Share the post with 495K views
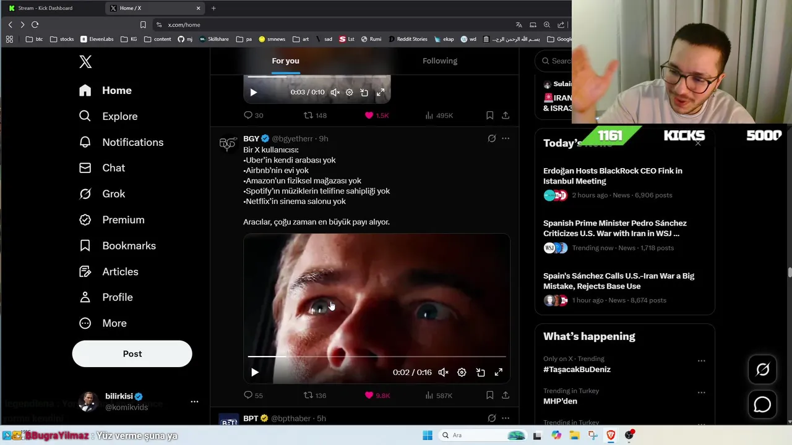This screenshot has width=792, height=445. 506,115
